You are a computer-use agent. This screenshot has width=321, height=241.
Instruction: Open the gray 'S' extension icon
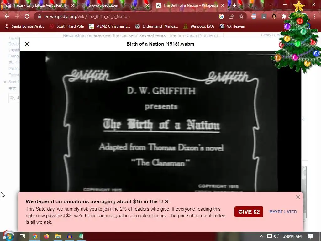264,16
